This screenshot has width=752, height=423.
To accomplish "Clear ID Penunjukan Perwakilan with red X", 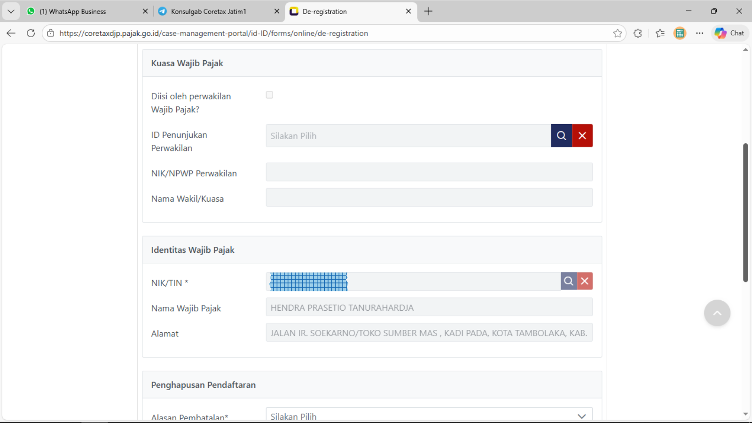I will click(x=582, y=136).
